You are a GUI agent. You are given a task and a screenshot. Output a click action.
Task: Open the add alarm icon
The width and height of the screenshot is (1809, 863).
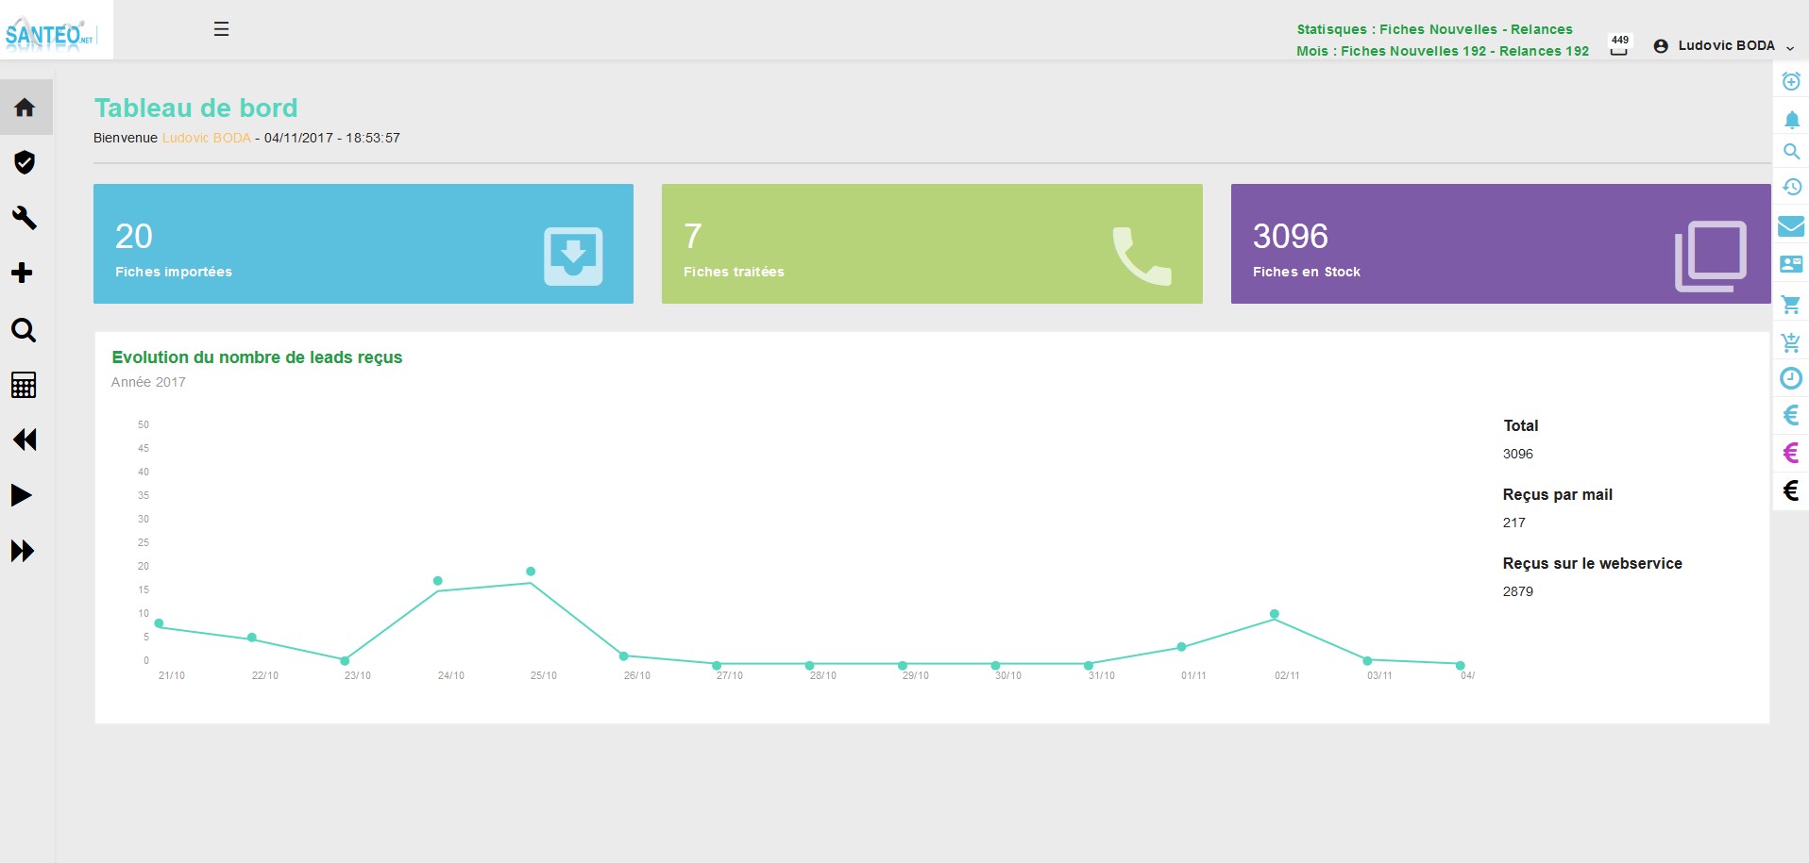pyautogui.click(x=1791, y=82)
